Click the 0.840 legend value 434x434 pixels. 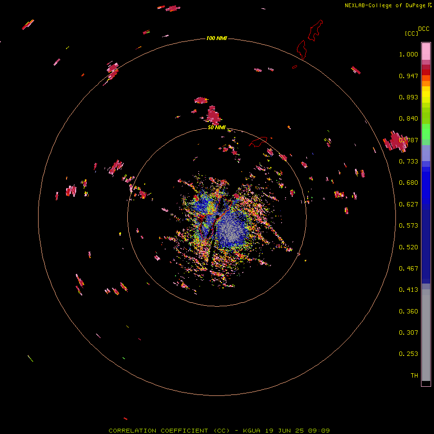click(x=408, y=119)
